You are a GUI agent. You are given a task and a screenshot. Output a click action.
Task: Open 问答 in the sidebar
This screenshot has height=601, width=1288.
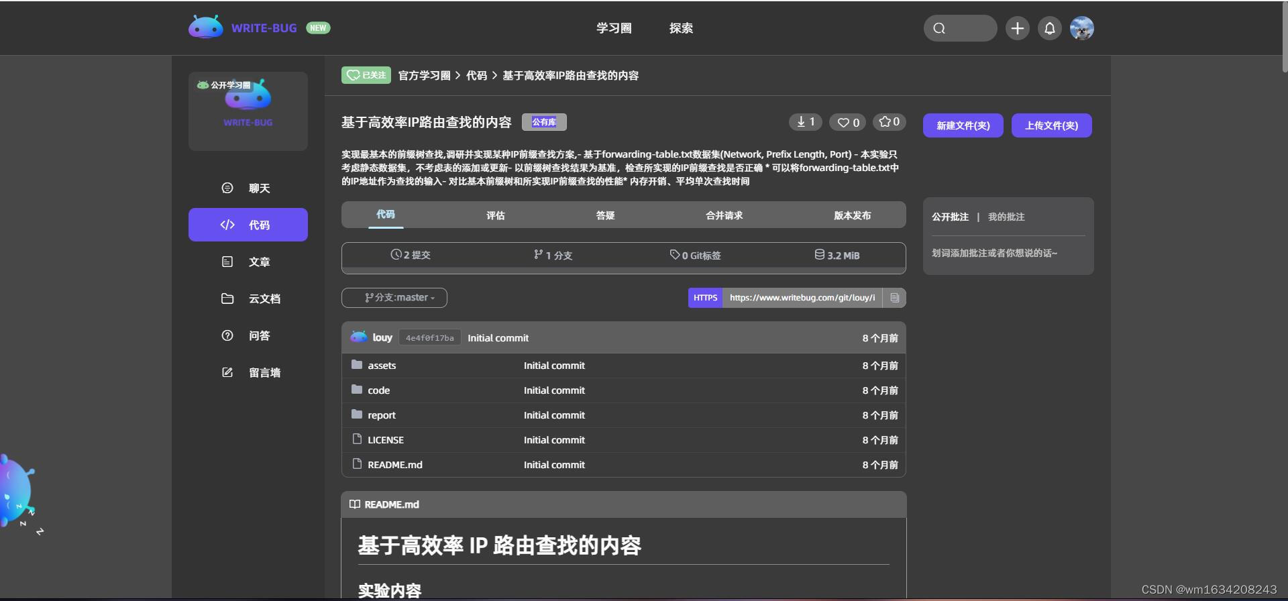(x=248, y=335)
